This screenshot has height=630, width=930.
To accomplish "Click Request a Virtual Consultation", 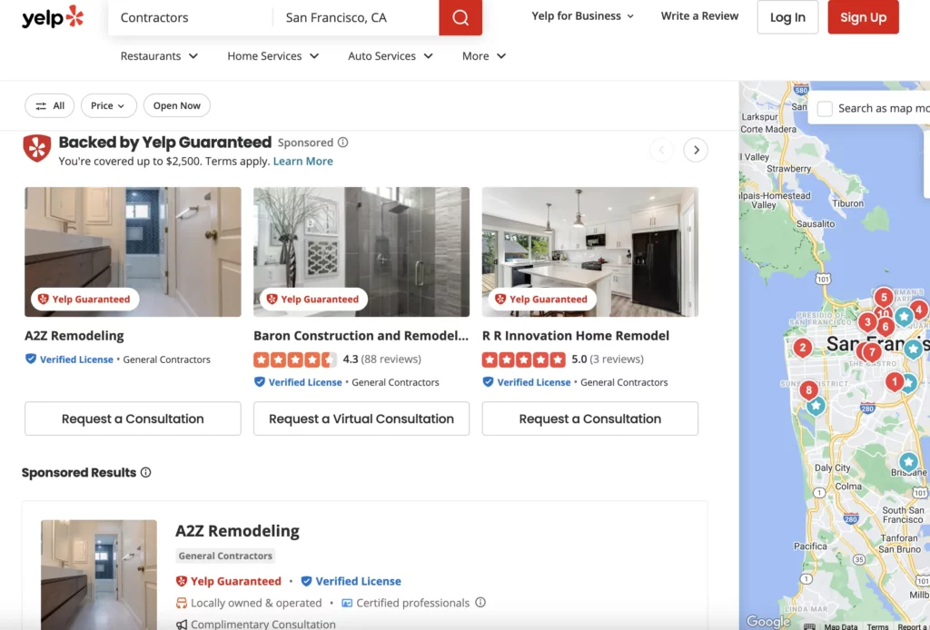I will pyautogui.click(x=361, y=418).
